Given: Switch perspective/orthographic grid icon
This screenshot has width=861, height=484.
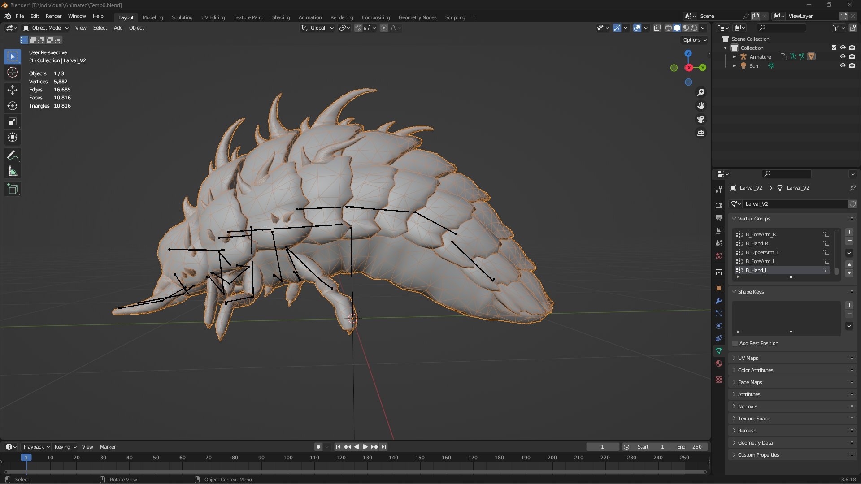Looking at the screenshot, I should point(701,133).
